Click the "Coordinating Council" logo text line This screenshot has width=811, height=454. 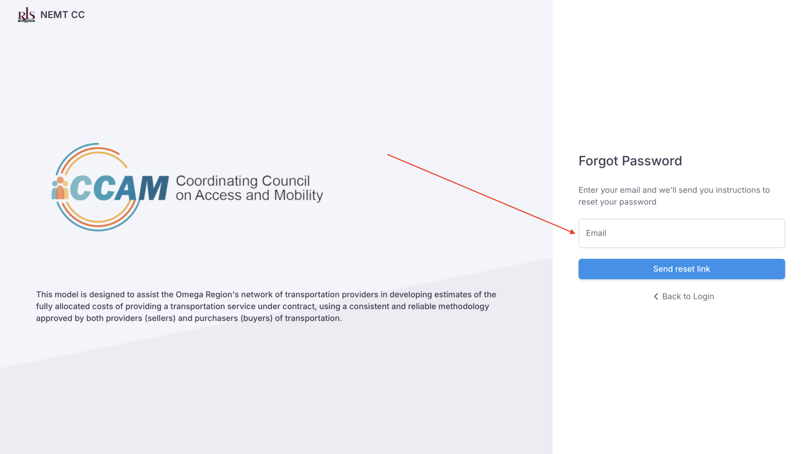[243, 181]
